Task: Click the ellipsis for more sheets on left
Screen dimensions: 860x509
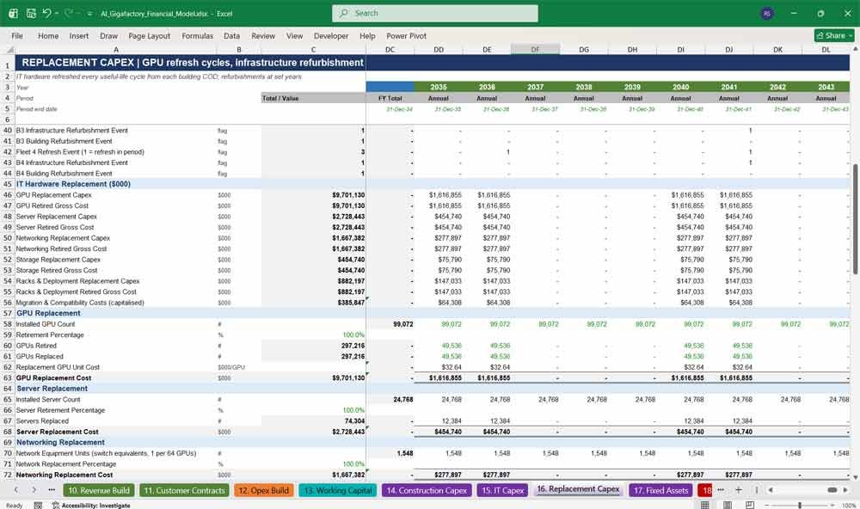Action: 52,490
